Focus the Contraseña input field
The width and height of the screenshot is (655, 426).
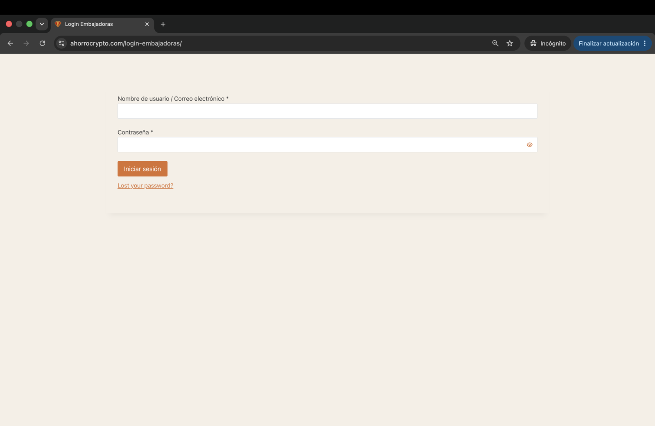[x=327, y=144]
